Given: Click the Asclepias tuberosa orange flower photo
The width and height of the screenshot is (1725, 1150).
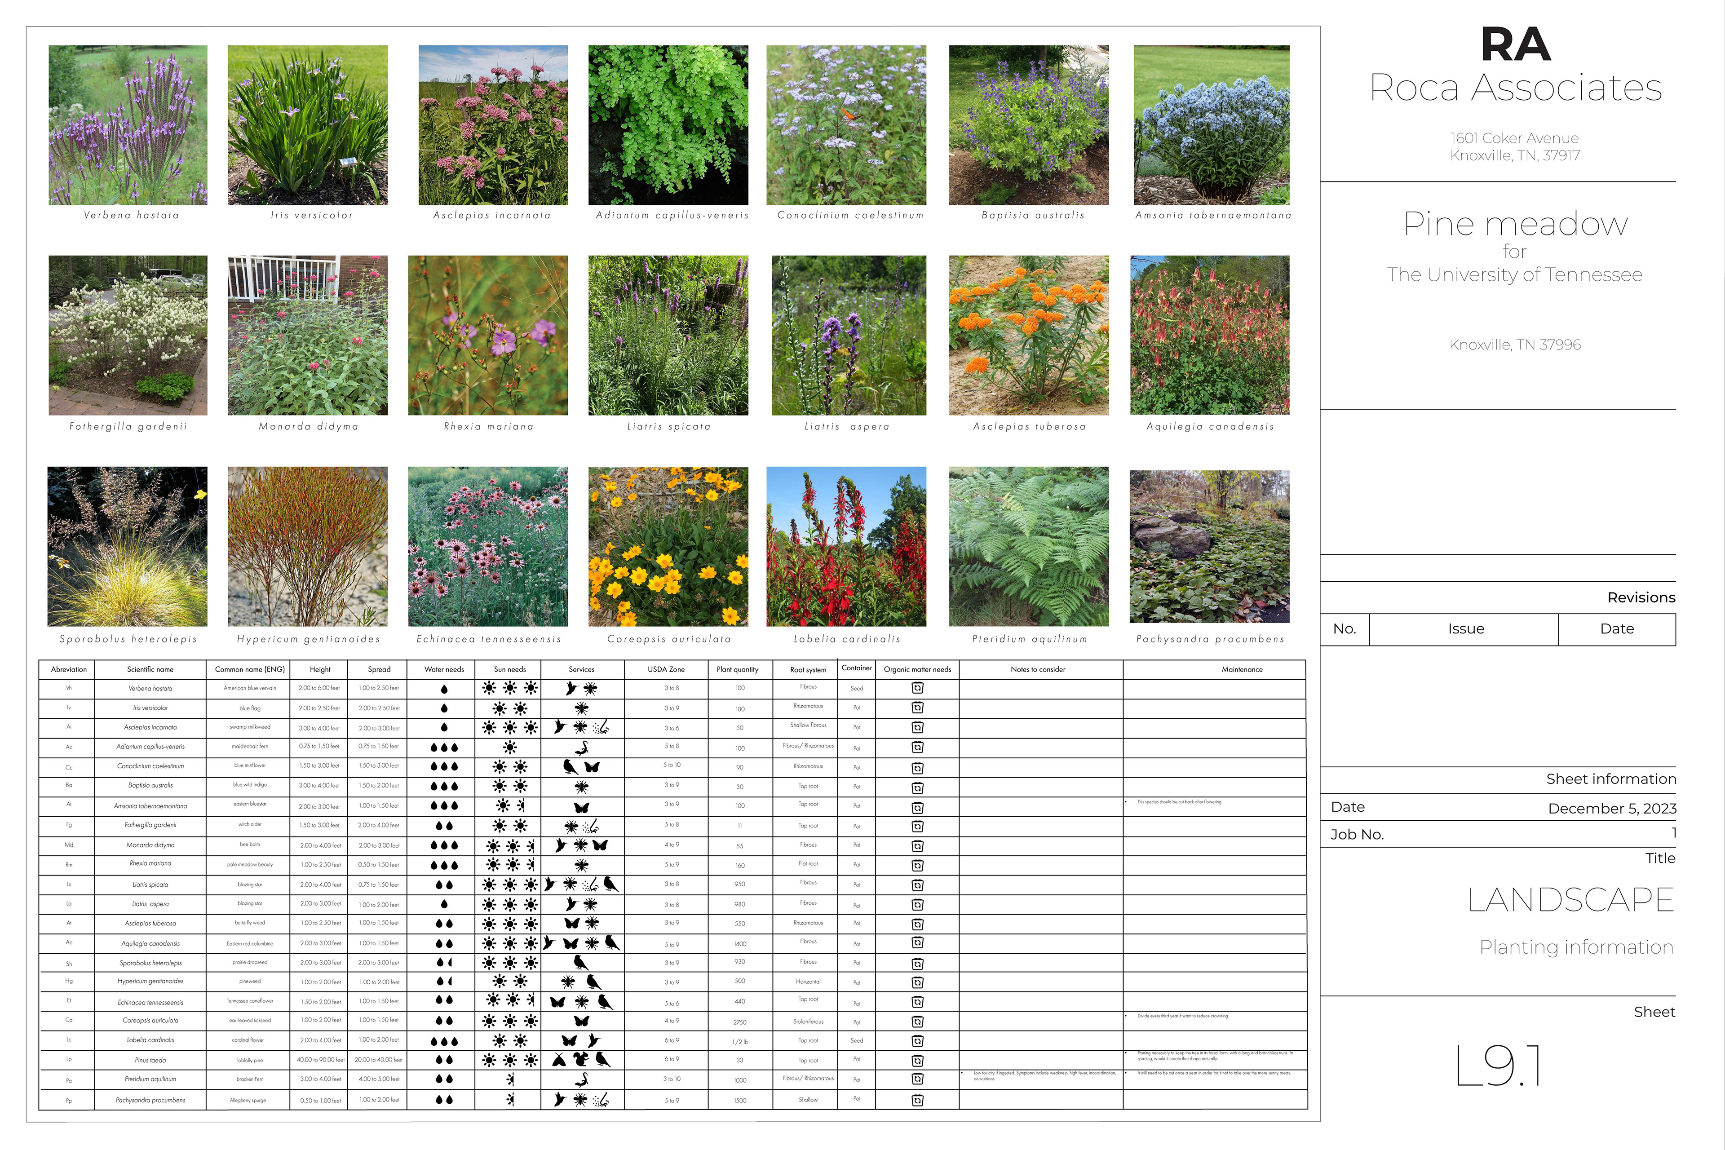Looking at the screenshot, I should tap(1028, 335).
